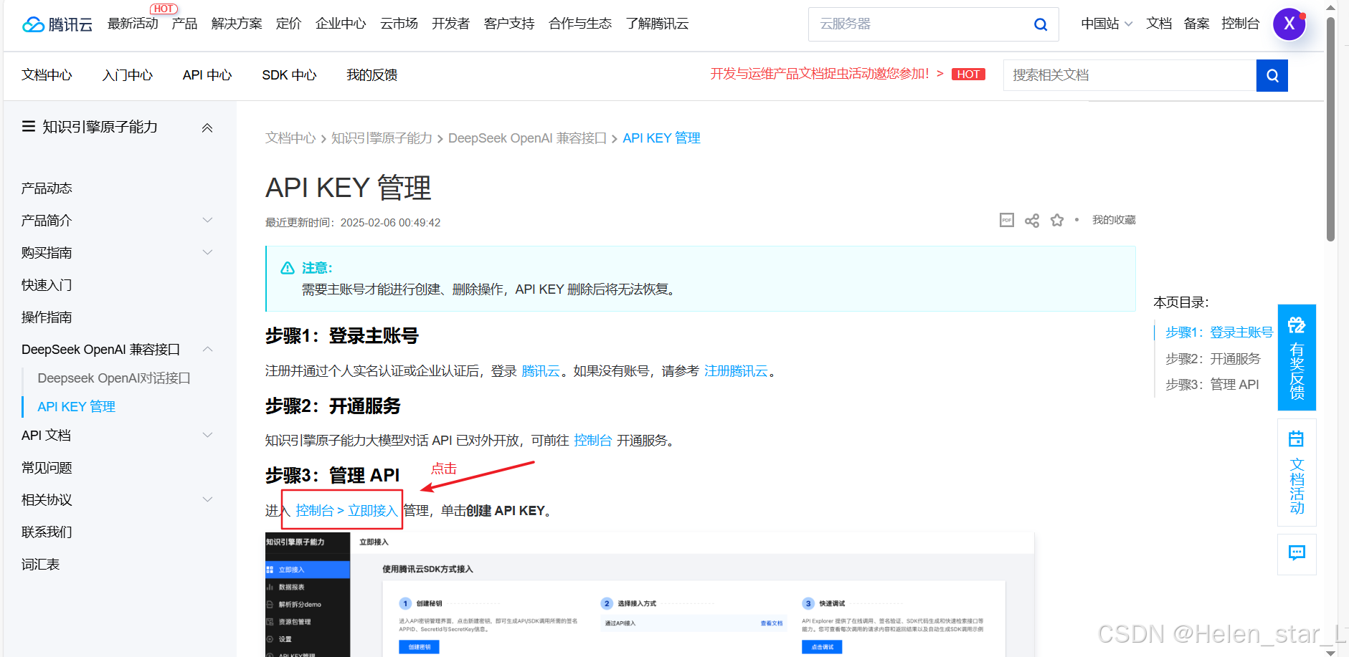The image size is (1349, 657).
Task: Open 快速入门 in sidebar
Action: coord(47,285)
